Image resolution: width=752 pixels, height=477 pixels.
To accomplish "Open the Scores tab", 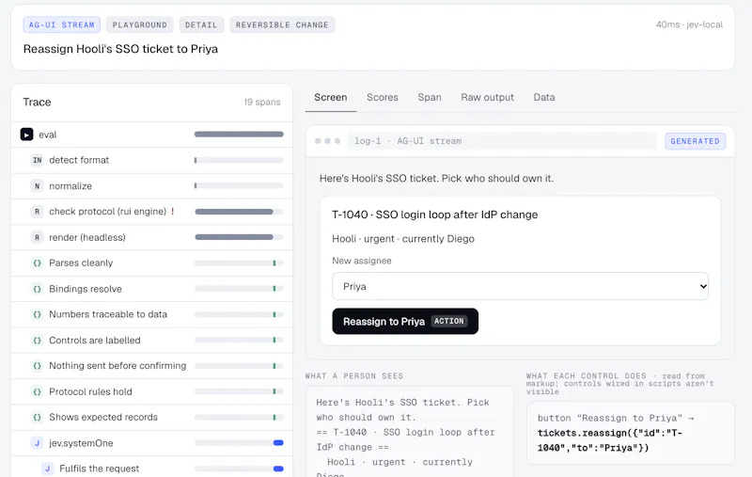I will [x=383, y=98].
